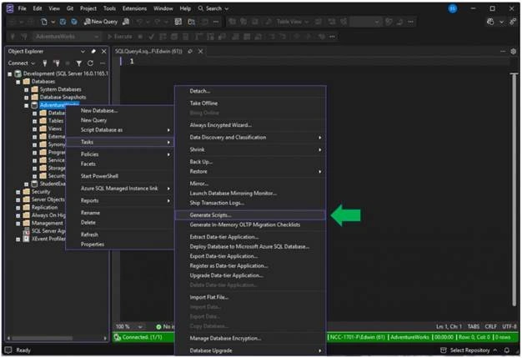Screen dimensions: 522x358
Task: Click the editor vertical scrollbar
Action: [514, 189]
